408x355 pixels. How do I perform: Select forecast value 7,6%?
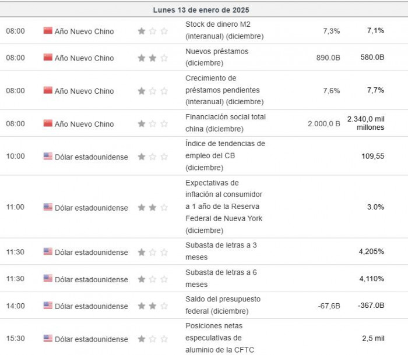click(x=331, y=90)
